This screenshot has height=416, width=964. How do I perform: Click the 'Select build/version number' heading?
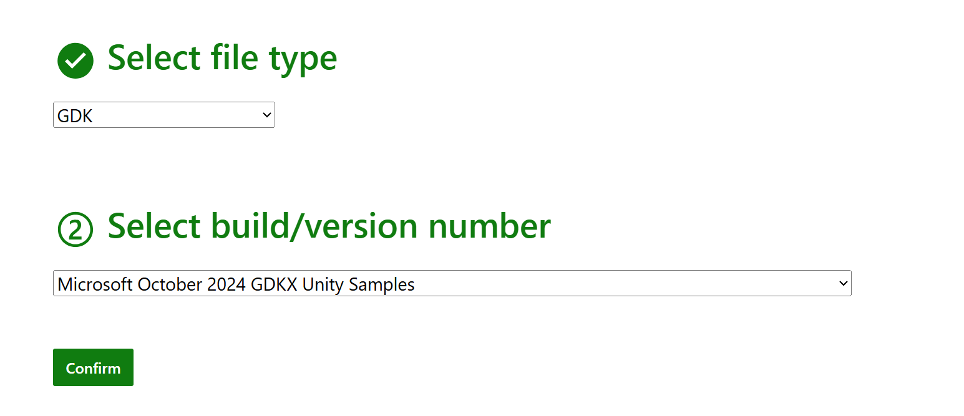pos(329,226)
